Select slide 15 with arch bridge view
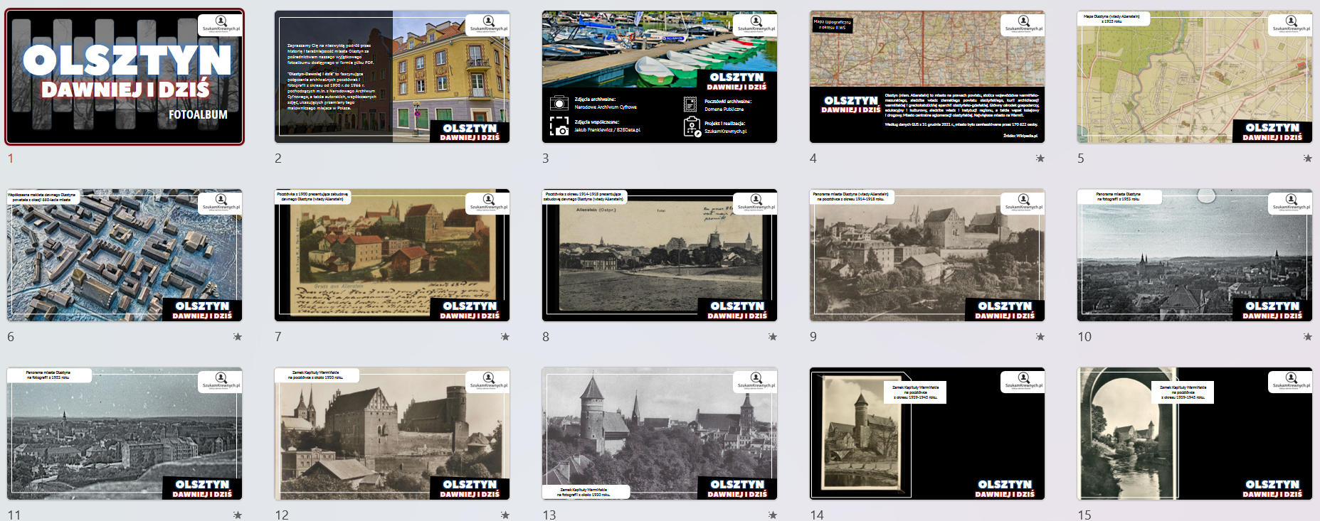 tap(1195, 434)
